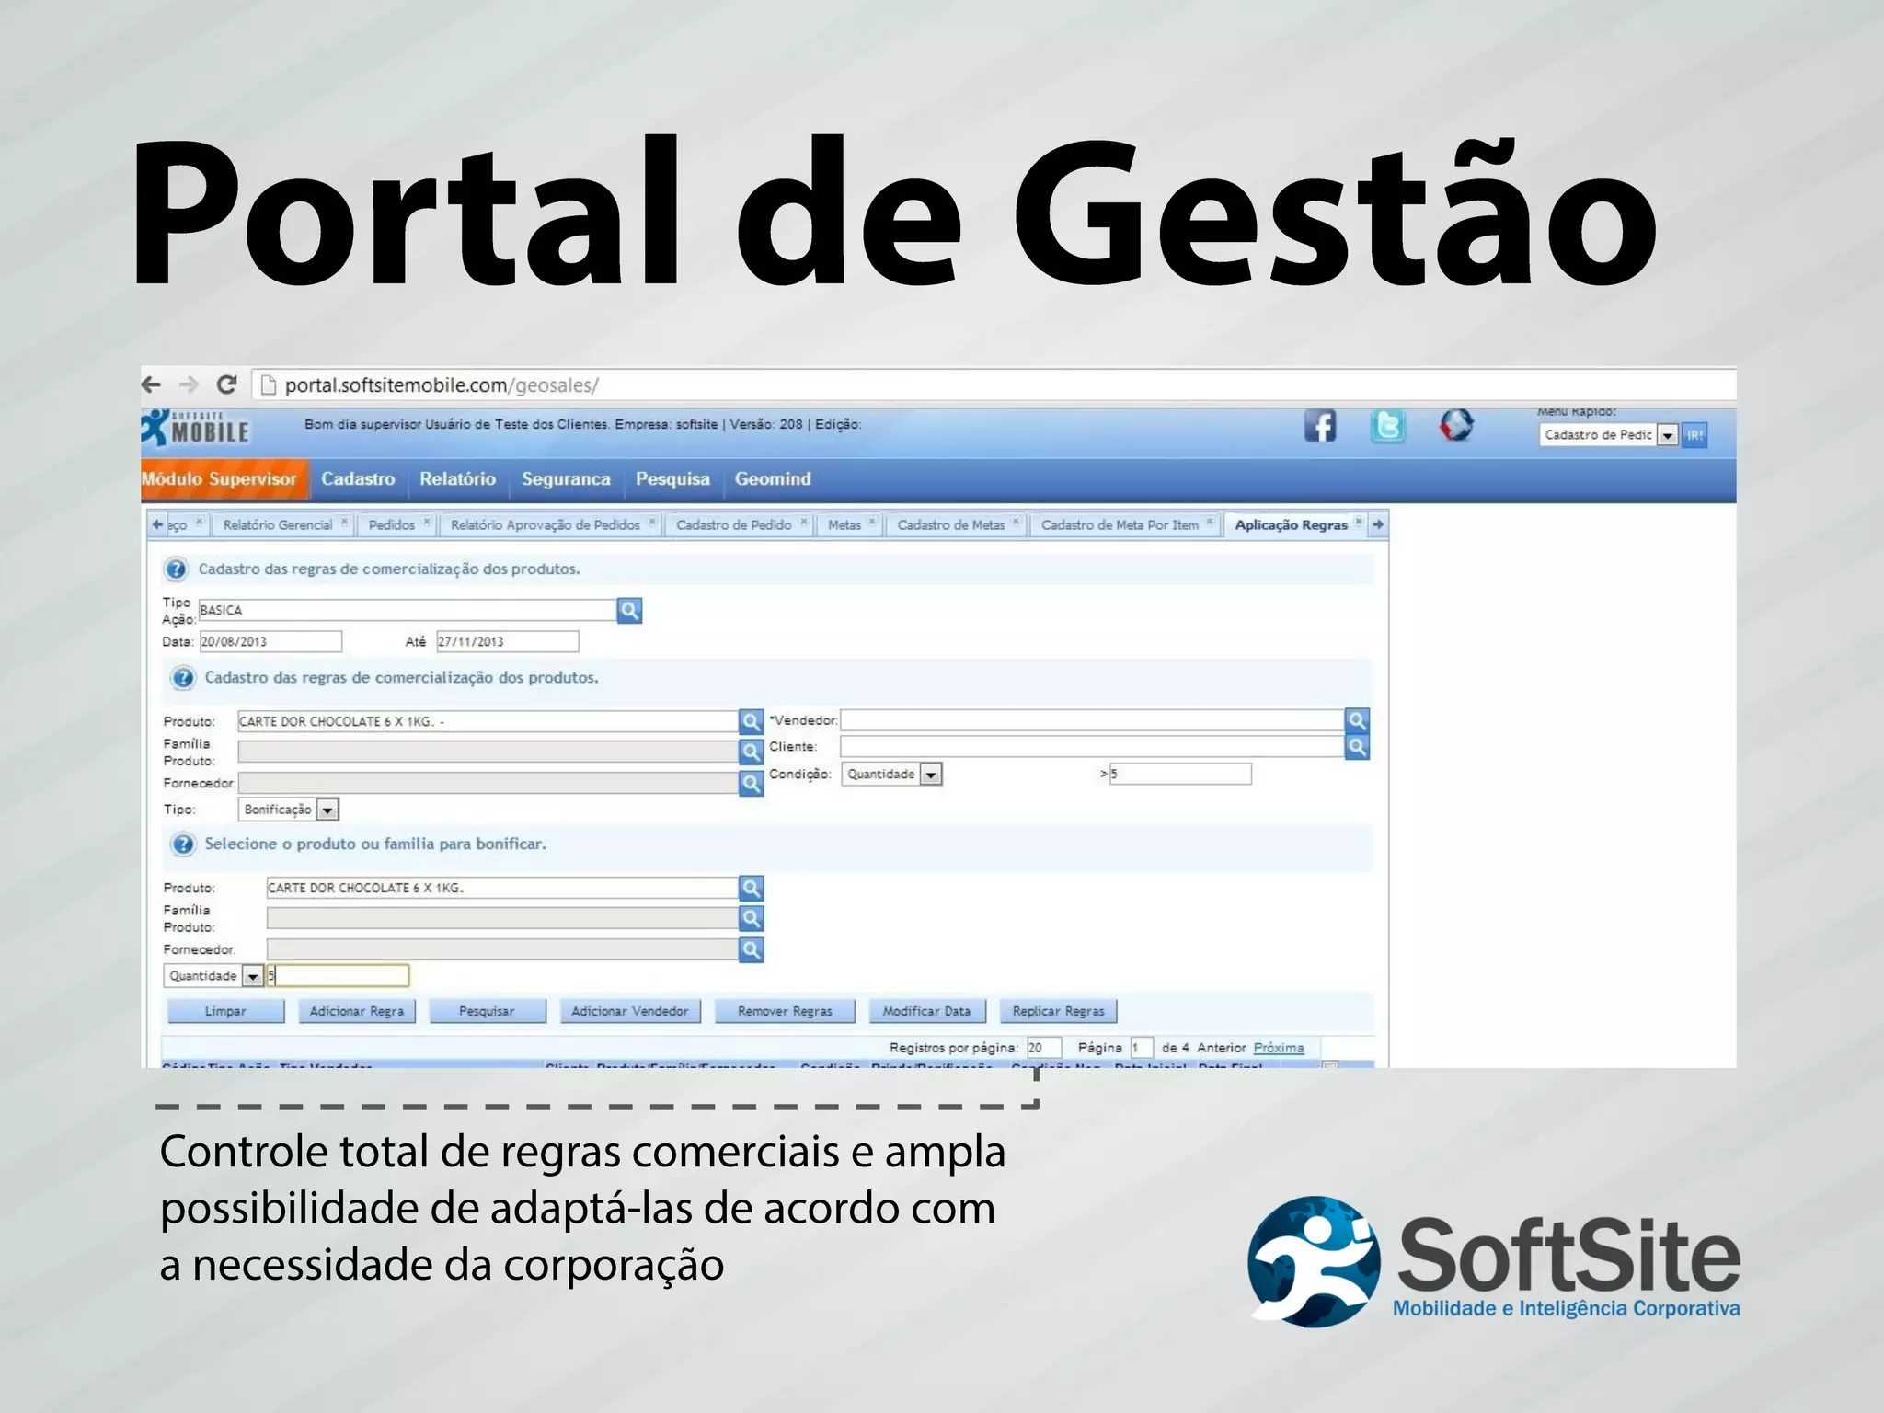Open the Relatório menu
Image resolution: width=1884 pixels, height=1413 pixels.
(x=457, y=479)
